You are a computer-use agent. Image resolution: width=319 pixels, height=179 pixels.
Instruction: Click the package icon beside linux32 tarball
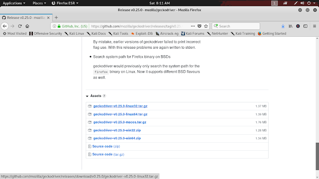click(90, 106)
